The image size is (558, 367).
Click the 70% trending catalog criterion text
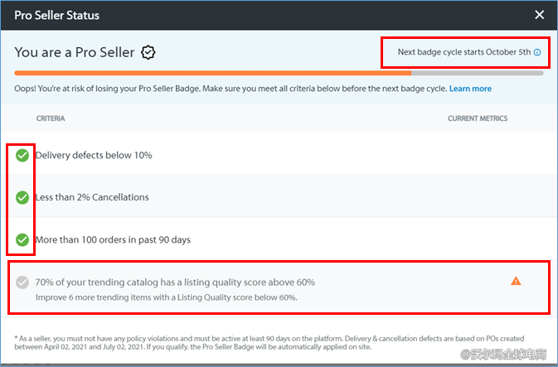pos(175,282)
